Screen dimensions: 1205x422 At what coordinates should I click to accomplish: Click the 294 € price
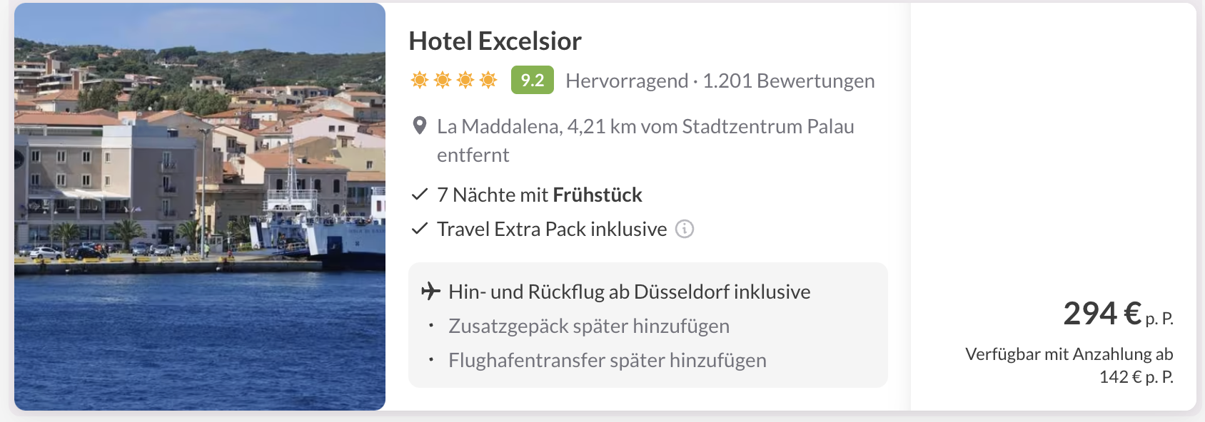tap(1102, 314)
